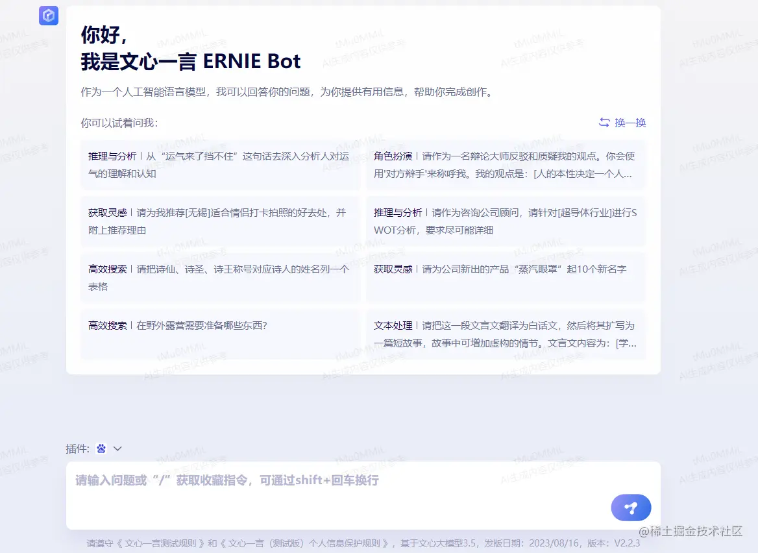Select the 文言文 translation story prompt

click(506, 334)
